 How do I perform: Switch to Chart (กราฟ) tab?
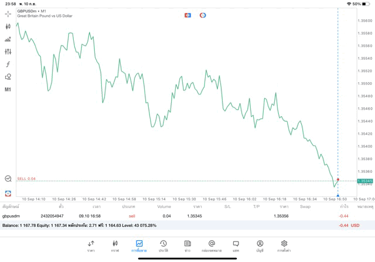115,246
